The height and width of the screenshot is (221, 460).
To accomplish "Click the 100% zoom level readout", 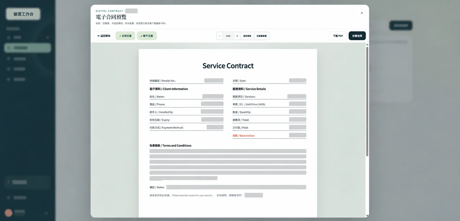I will [x=228, y=36].
